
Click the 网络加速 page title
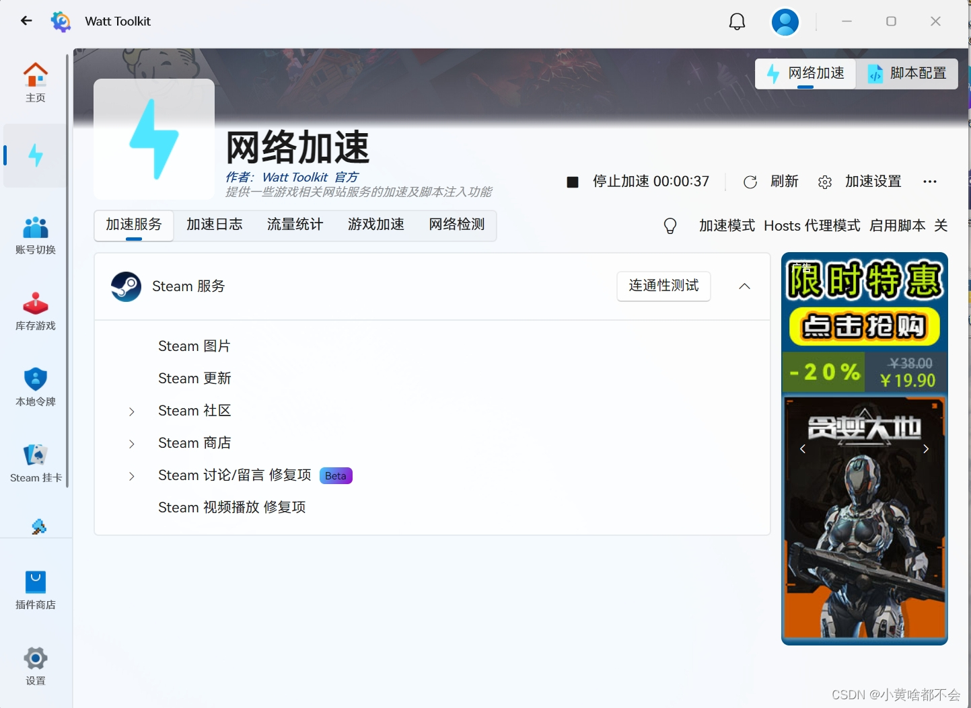pos(298,147)
